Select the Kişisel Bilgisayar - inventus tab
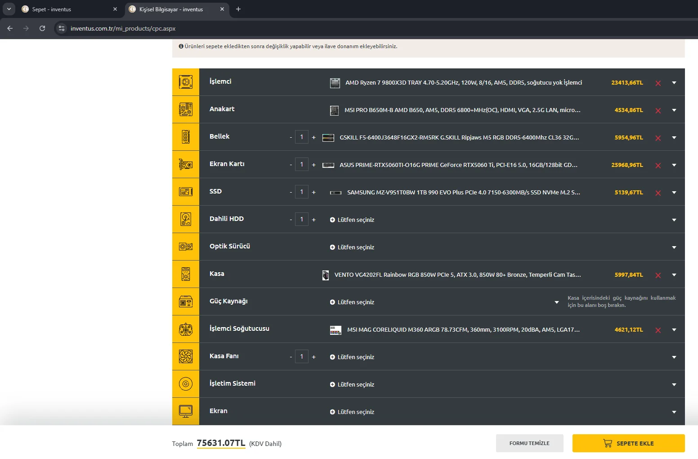The image size is (698, 459). [177, 9]
